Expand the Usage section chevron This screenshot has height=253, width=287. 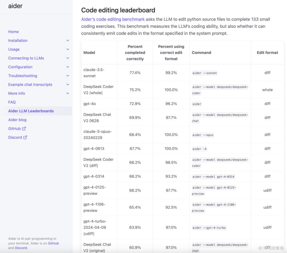pos(68,49)
